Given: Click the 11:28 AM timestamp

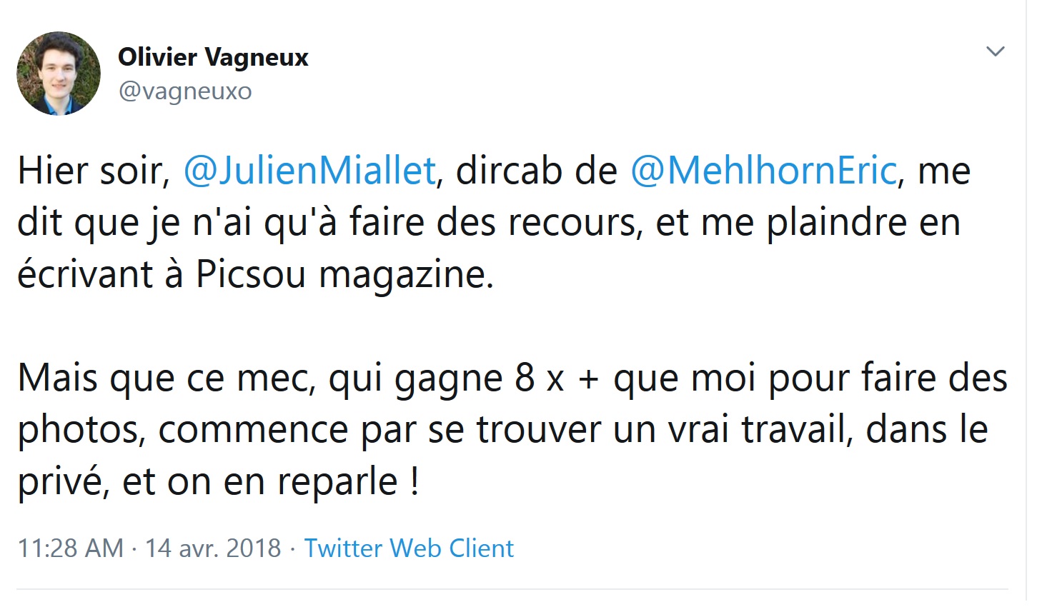Looking at the screenshot, I should (70, 548).
